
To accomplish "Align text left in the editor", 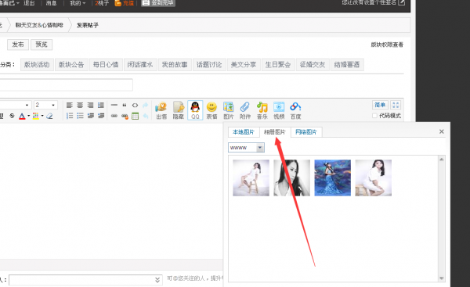I will coord(70,105).
